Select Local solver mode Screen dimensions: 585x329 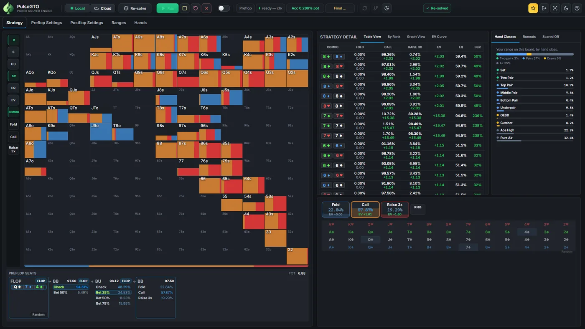pyautogui.click(x=78, y=8)
